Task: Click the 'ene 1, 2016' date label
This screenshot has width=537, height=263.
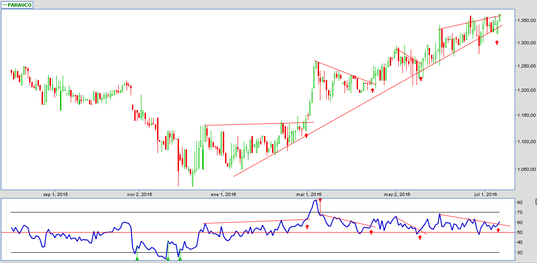Action: tap(223, 194)
